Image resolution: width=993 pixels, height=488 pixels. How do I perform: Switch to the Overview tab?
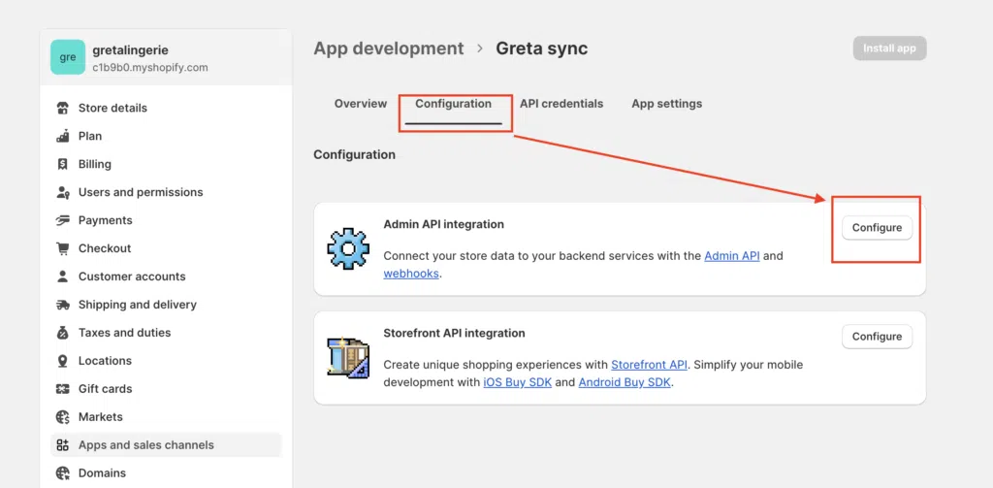pyautogui.click(x=361, y=103)
